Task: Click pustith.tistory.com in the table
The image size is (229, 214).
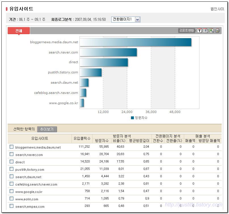Action: pos(30,170)
